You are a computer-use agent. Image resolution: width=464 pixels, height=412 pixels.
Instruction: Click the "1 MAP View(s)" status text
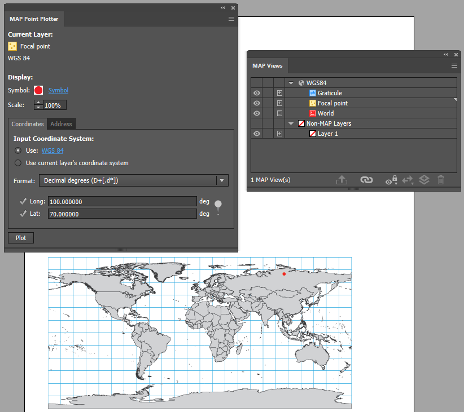[x=270, y=180]
